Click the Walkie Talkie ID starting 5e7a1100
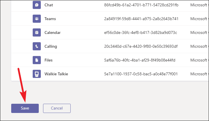This screenshot has height=121, width=209. click(x=141, y=74)
